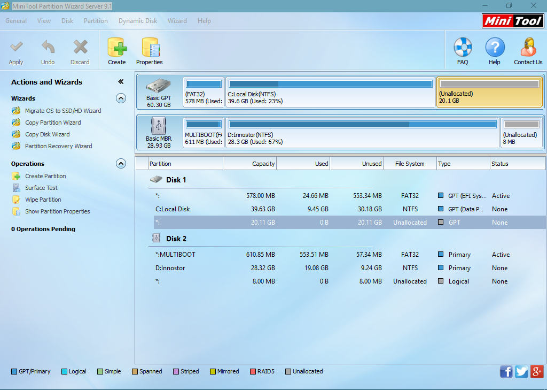Click the Disk 2 USB icon in the list
Viewport: 547px width, 390px height.
[156, 239]
